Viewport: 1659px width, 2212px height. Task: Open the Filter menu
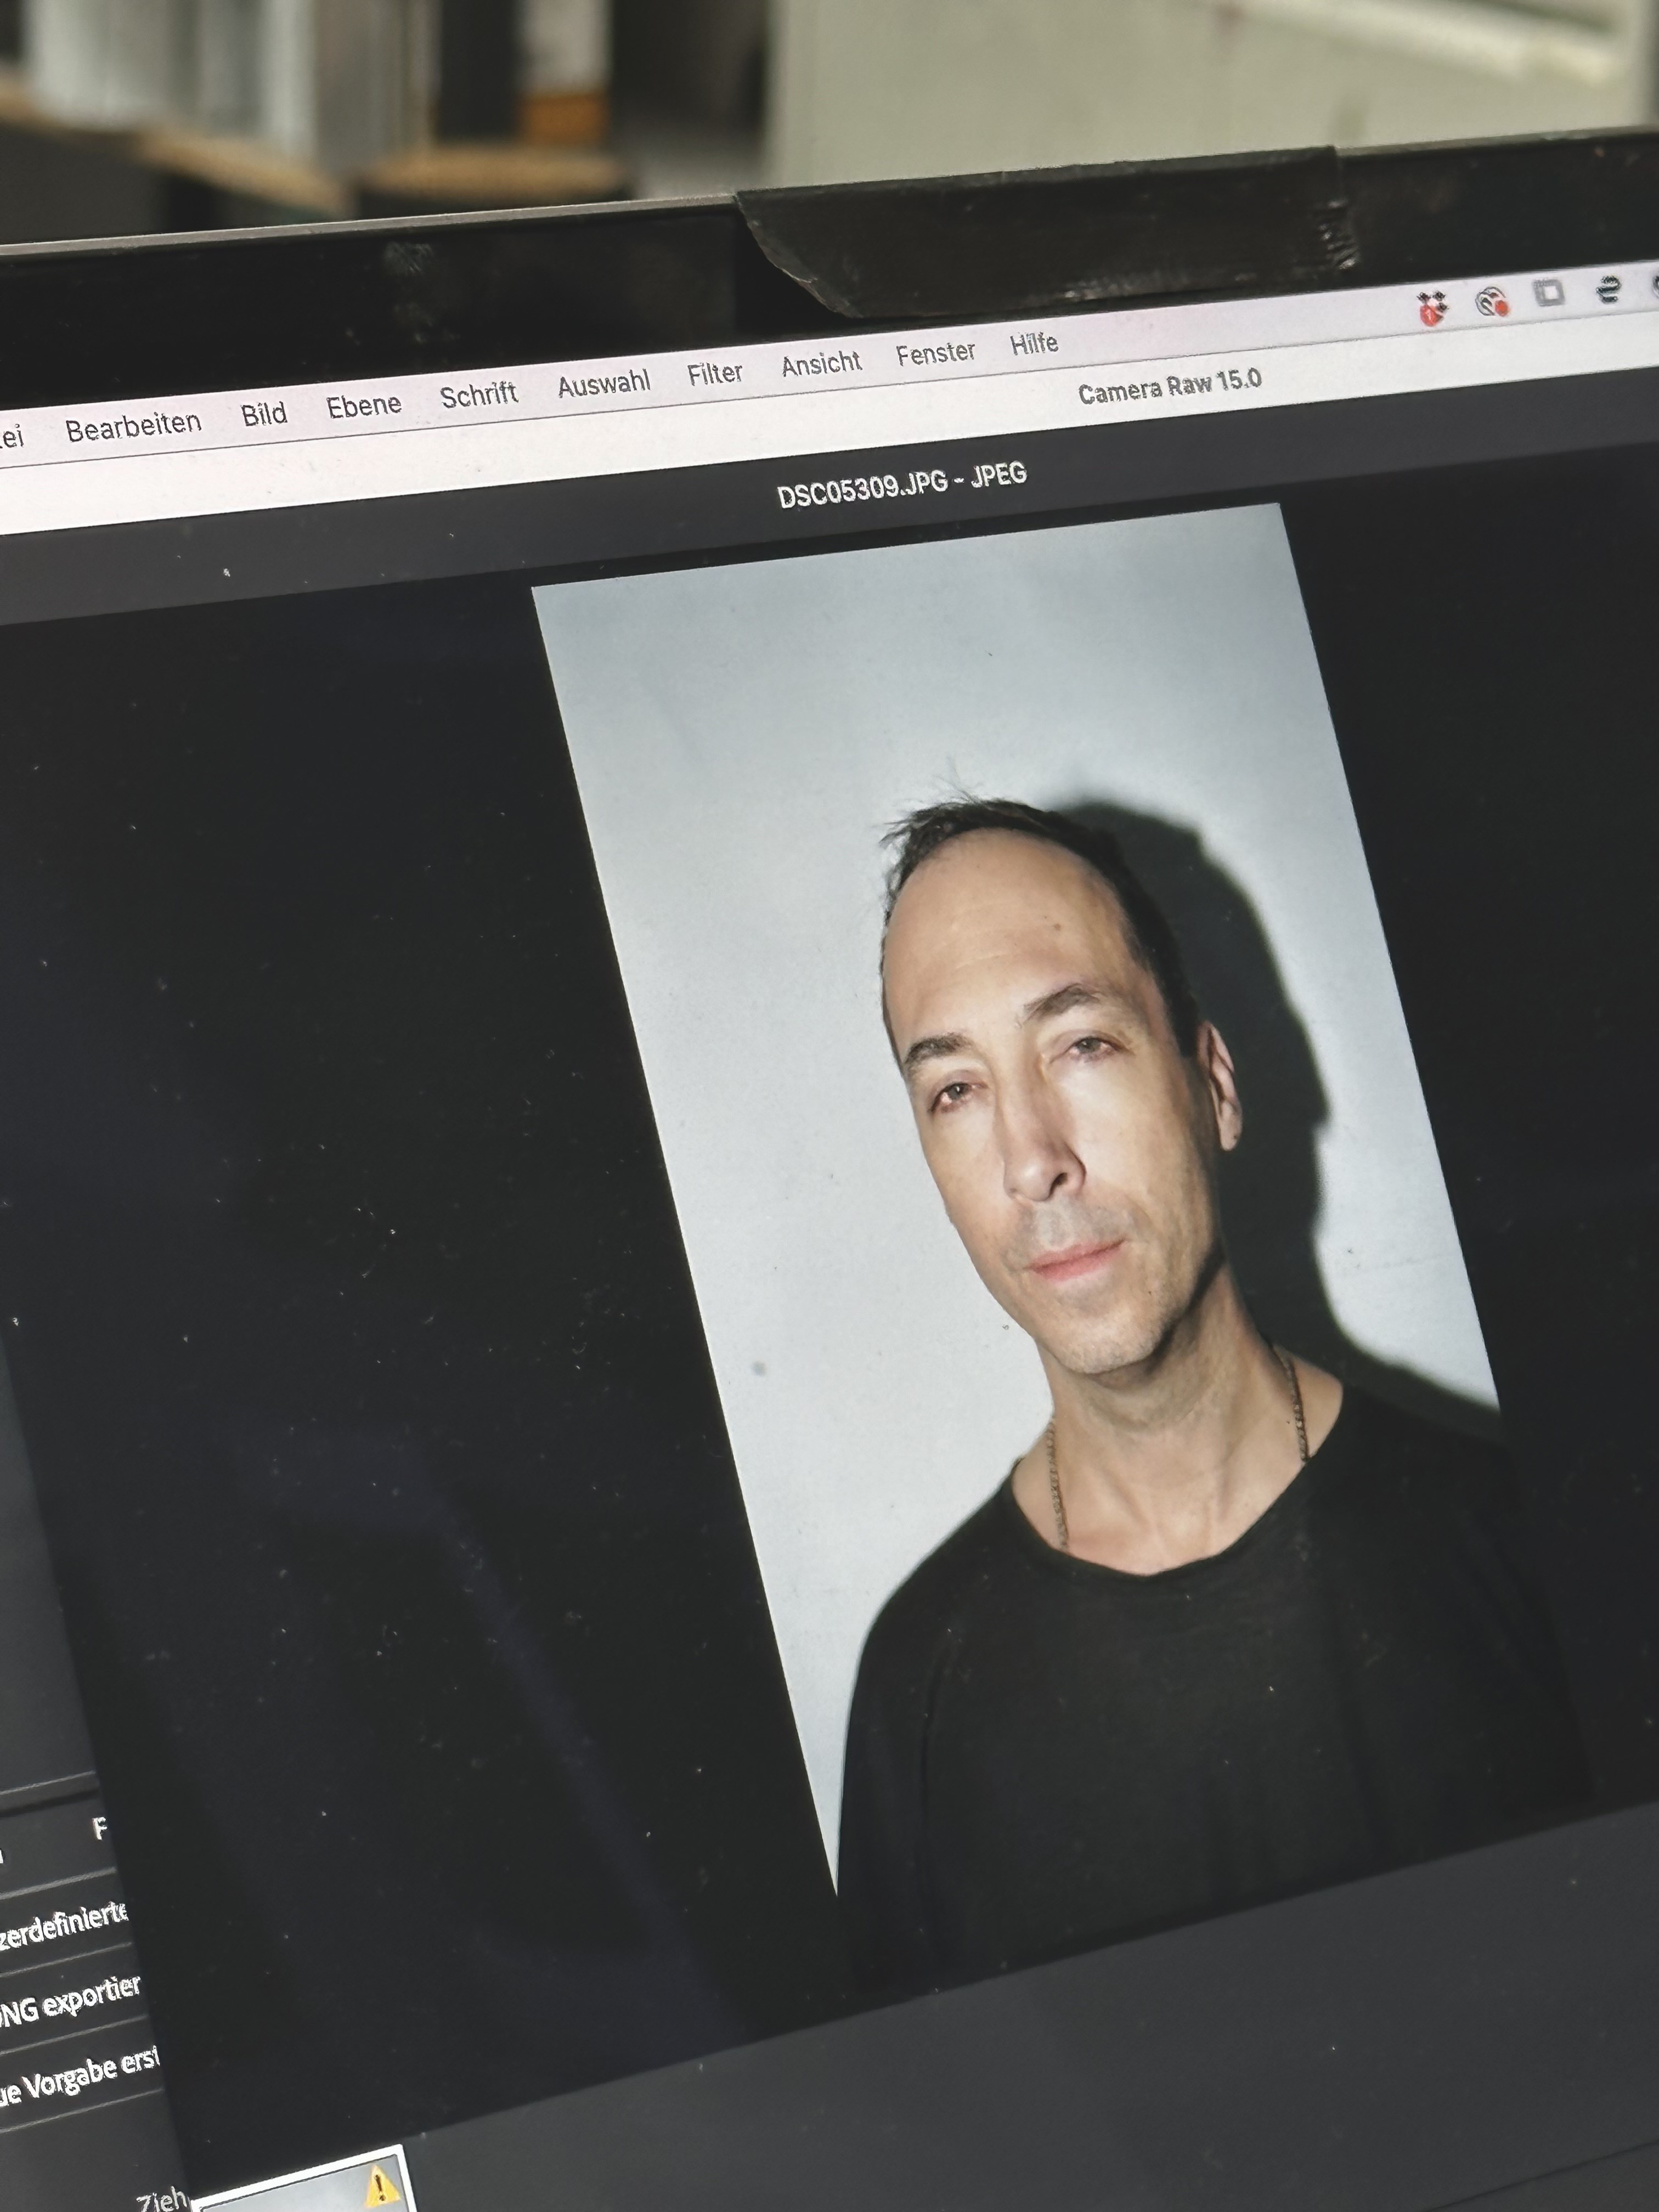pyautogui.click(x=714, y=374)
